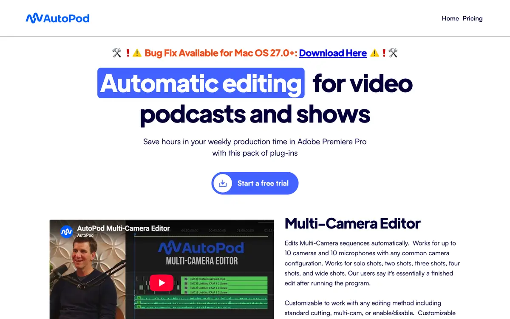Image resolution: width=510 pixels, height=319 pixels.
Task: Click the AutoPod logo
Action: 57,18
